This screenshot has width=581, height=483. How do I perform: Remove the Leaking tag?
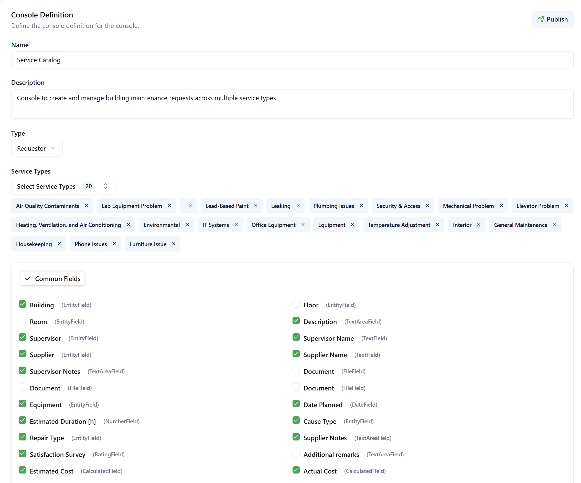[x=298, y=206]
